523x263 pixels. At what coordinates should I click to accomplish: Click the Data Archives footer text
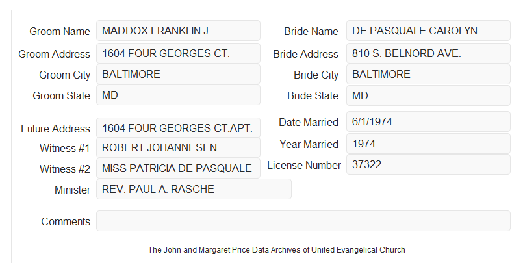coord(277,250)
